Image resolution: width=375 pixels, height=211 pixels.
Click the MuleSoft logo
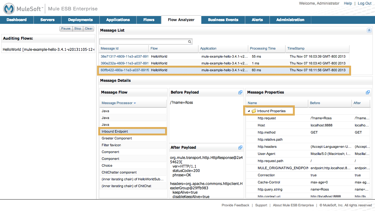pos(22,9)
